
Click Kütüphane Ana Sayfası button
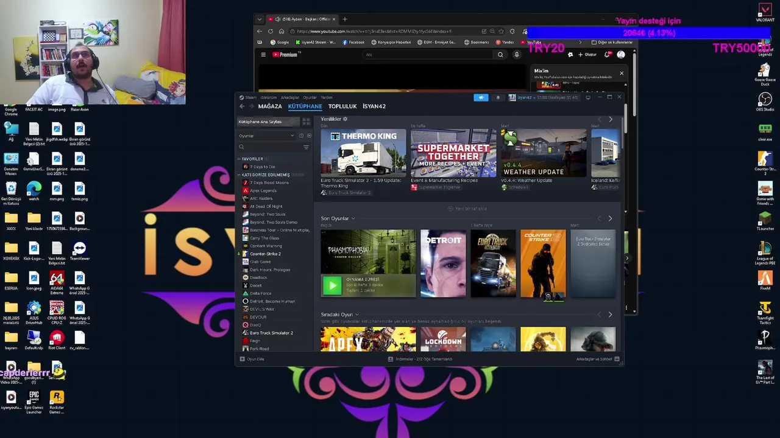(268, 122)
